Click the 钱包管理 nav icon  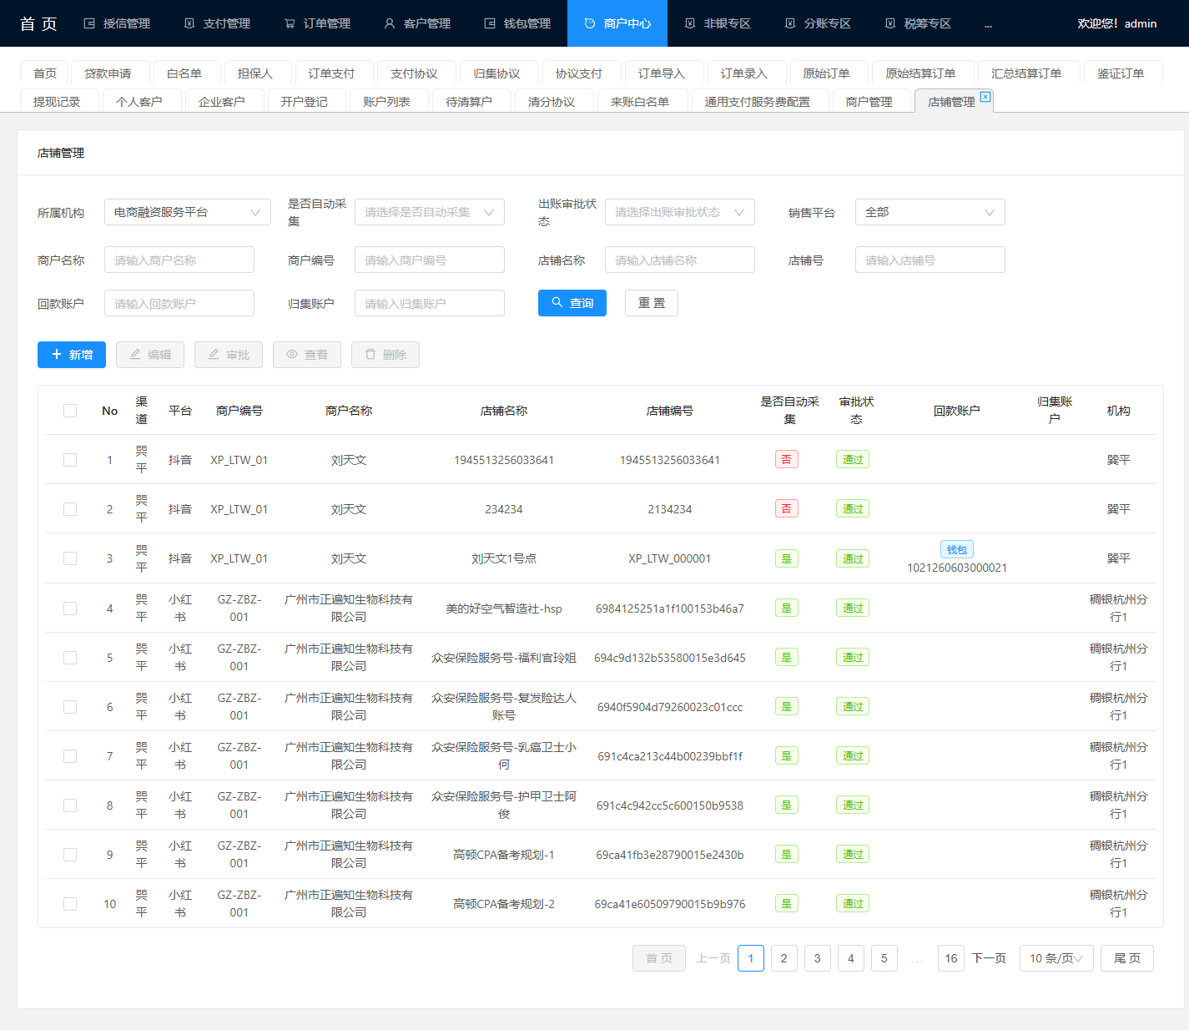click(490, 23)
